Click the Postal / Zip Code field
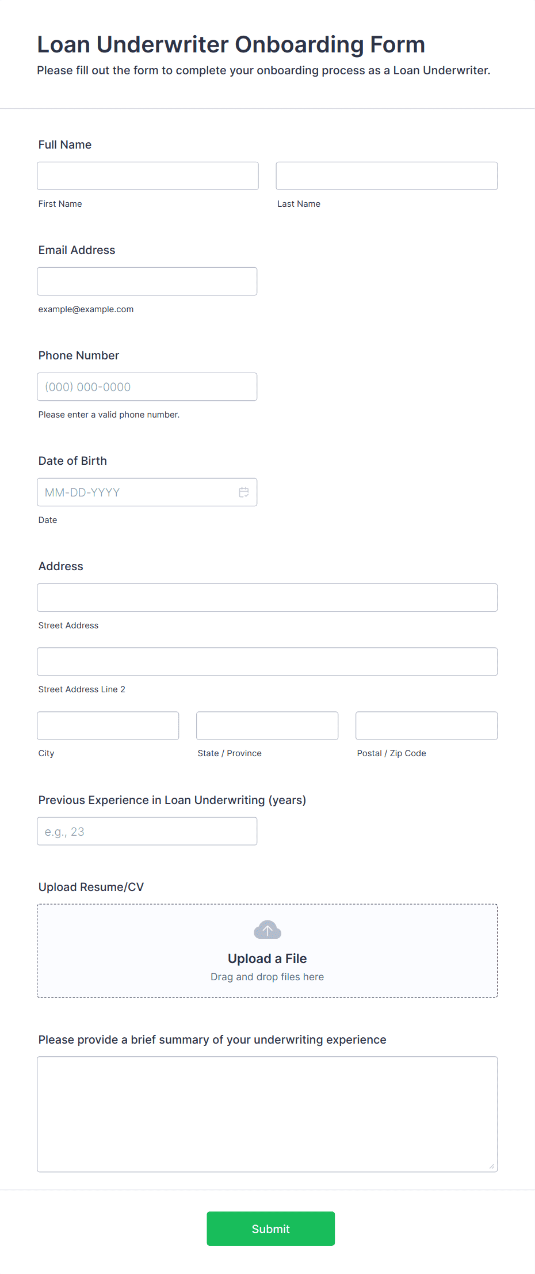Viewport: 535px width, 1274px height. coord(426,725)
